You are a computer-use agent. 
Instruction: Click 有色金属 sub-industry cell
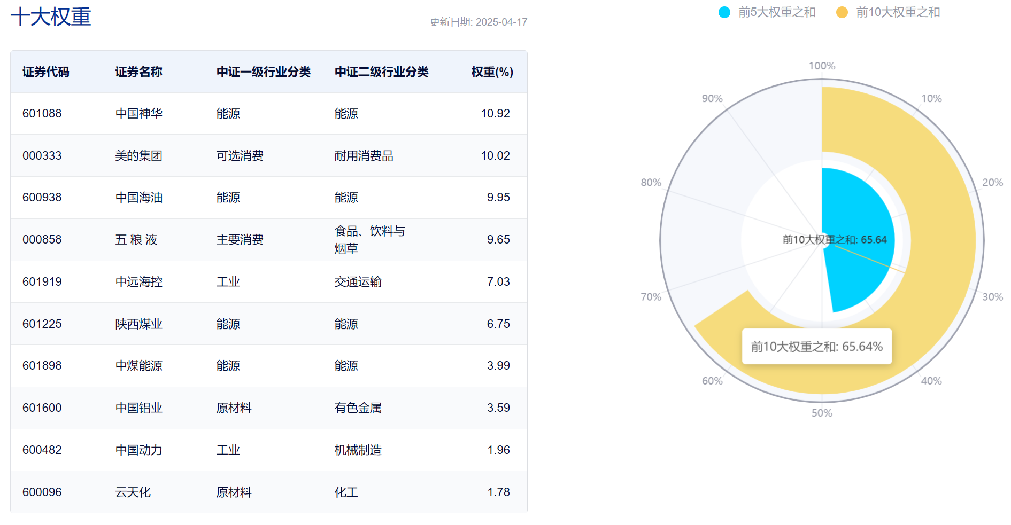point(358,408)
